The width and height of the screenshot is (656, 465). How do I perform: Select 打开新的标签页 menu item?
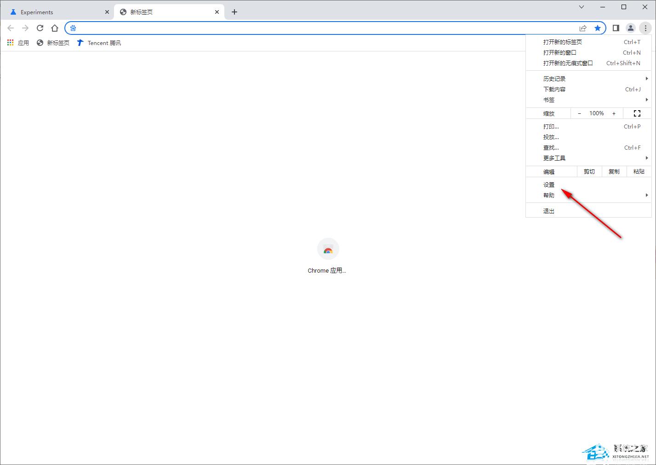coord(588,42)
